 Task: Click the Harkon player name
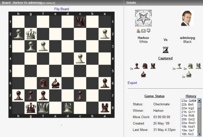tap(143, 38)
